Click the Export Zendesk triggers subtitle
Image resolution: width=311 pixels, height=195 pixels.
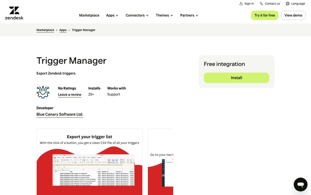(x=56, y=73)
